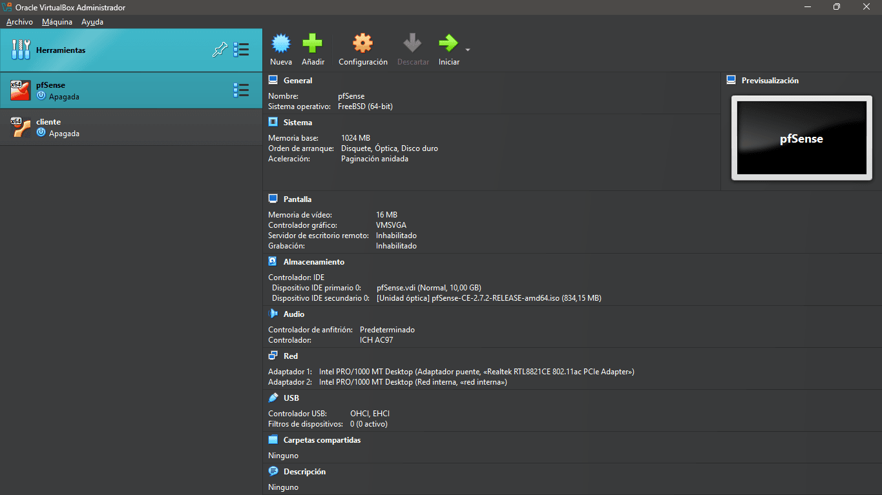
Task: Open the dropdown arrow beside Iniciar
Action: (467, 50)
